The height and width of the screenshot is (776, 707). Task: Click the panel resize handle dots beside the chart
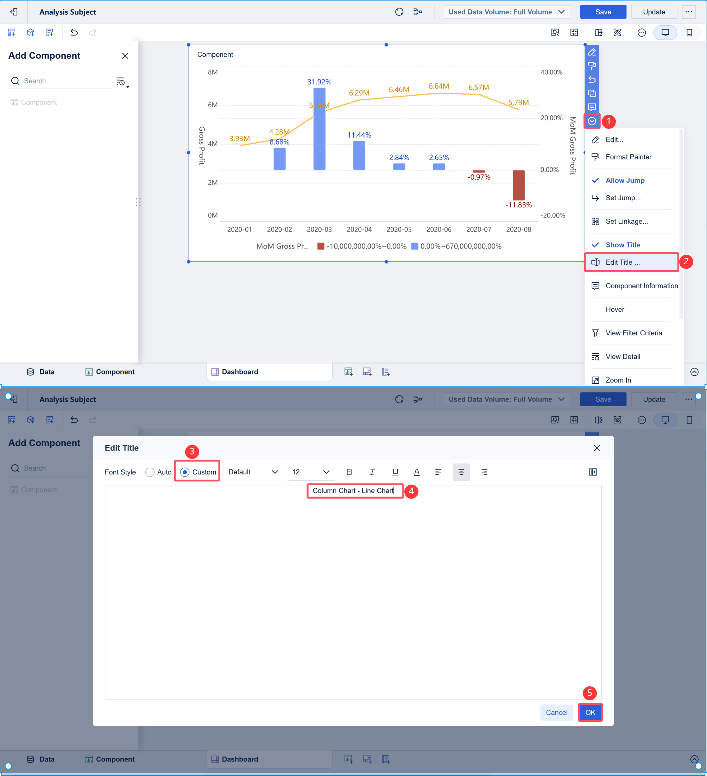pyautogui.click(x=138, y=202)
